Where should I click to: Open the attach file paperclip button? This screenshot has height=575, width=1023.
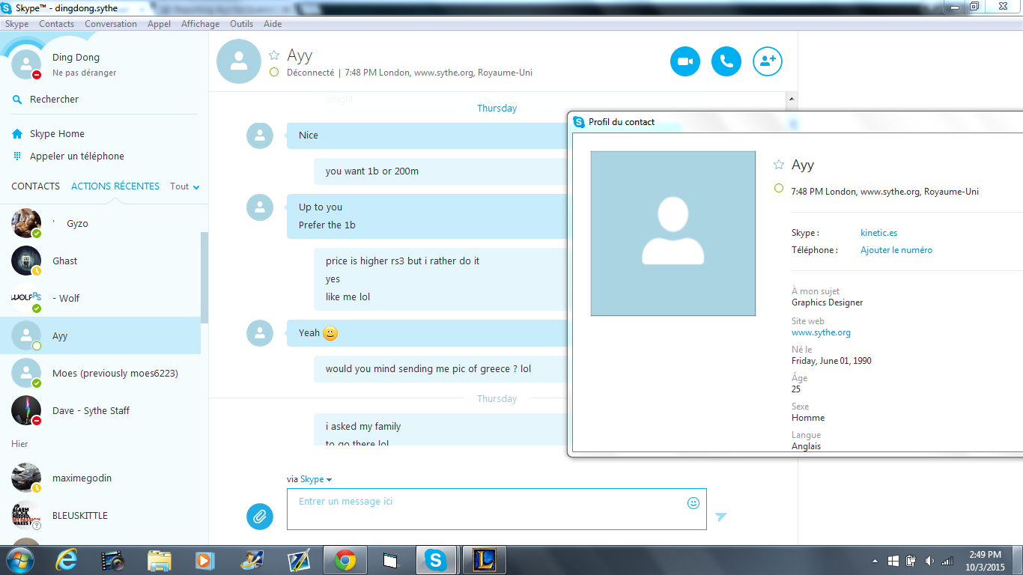(260, 516)
